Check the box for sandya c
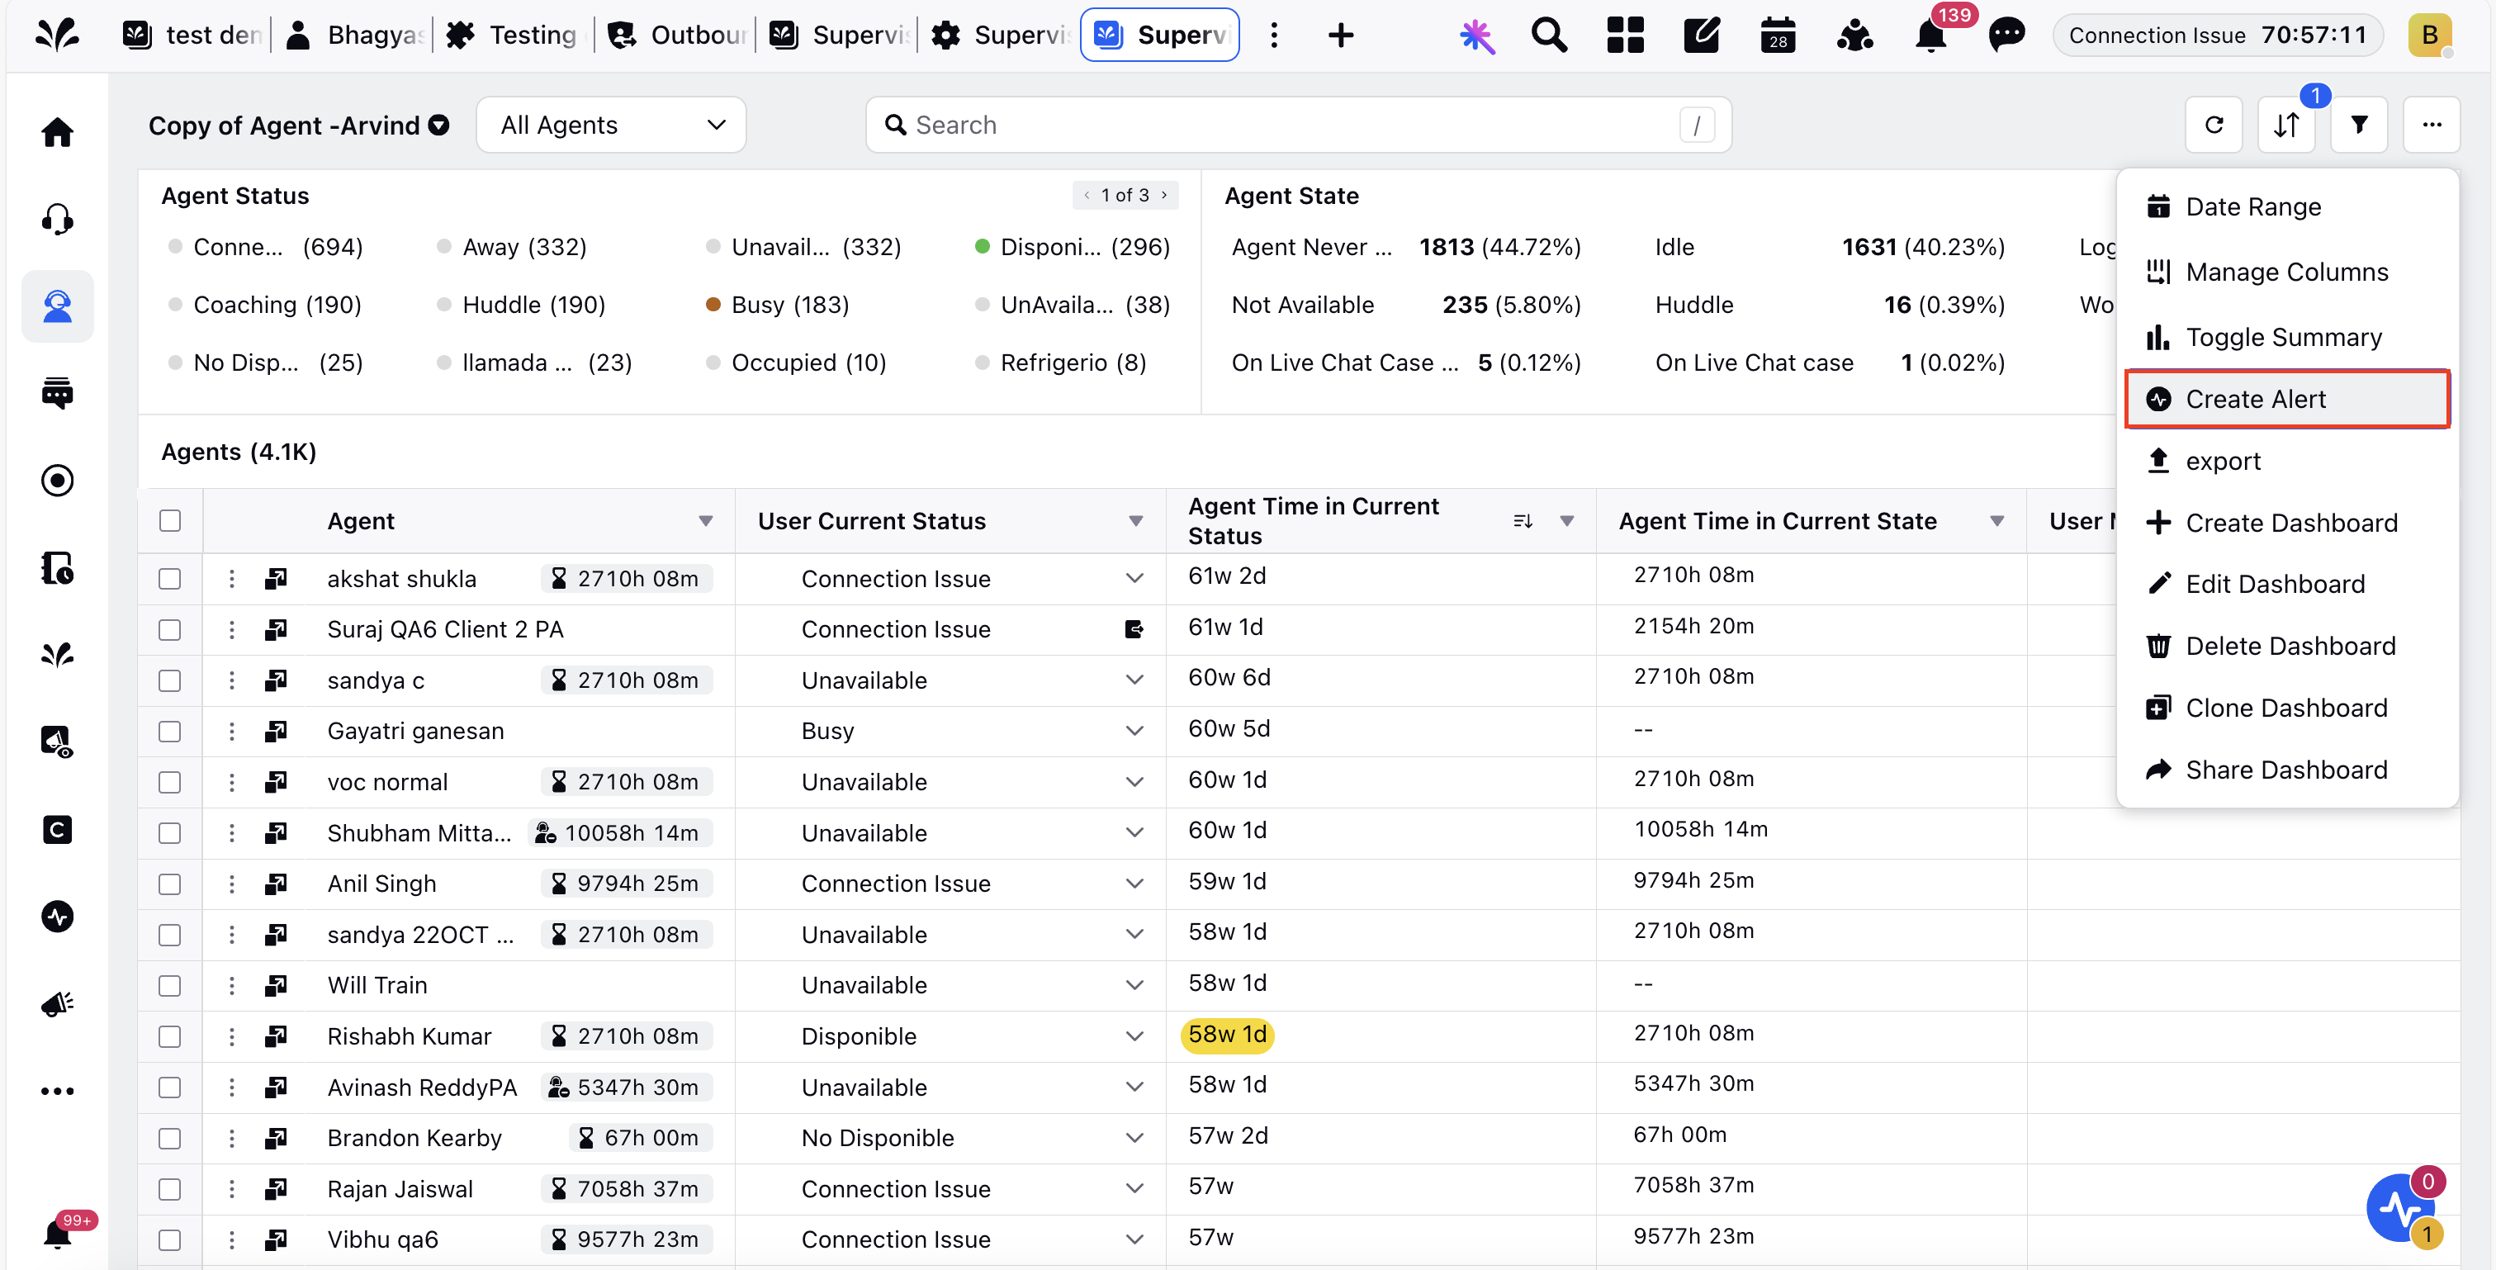Image resolution: width=2496 pixels, height=1270 pixels. (169, 681)
